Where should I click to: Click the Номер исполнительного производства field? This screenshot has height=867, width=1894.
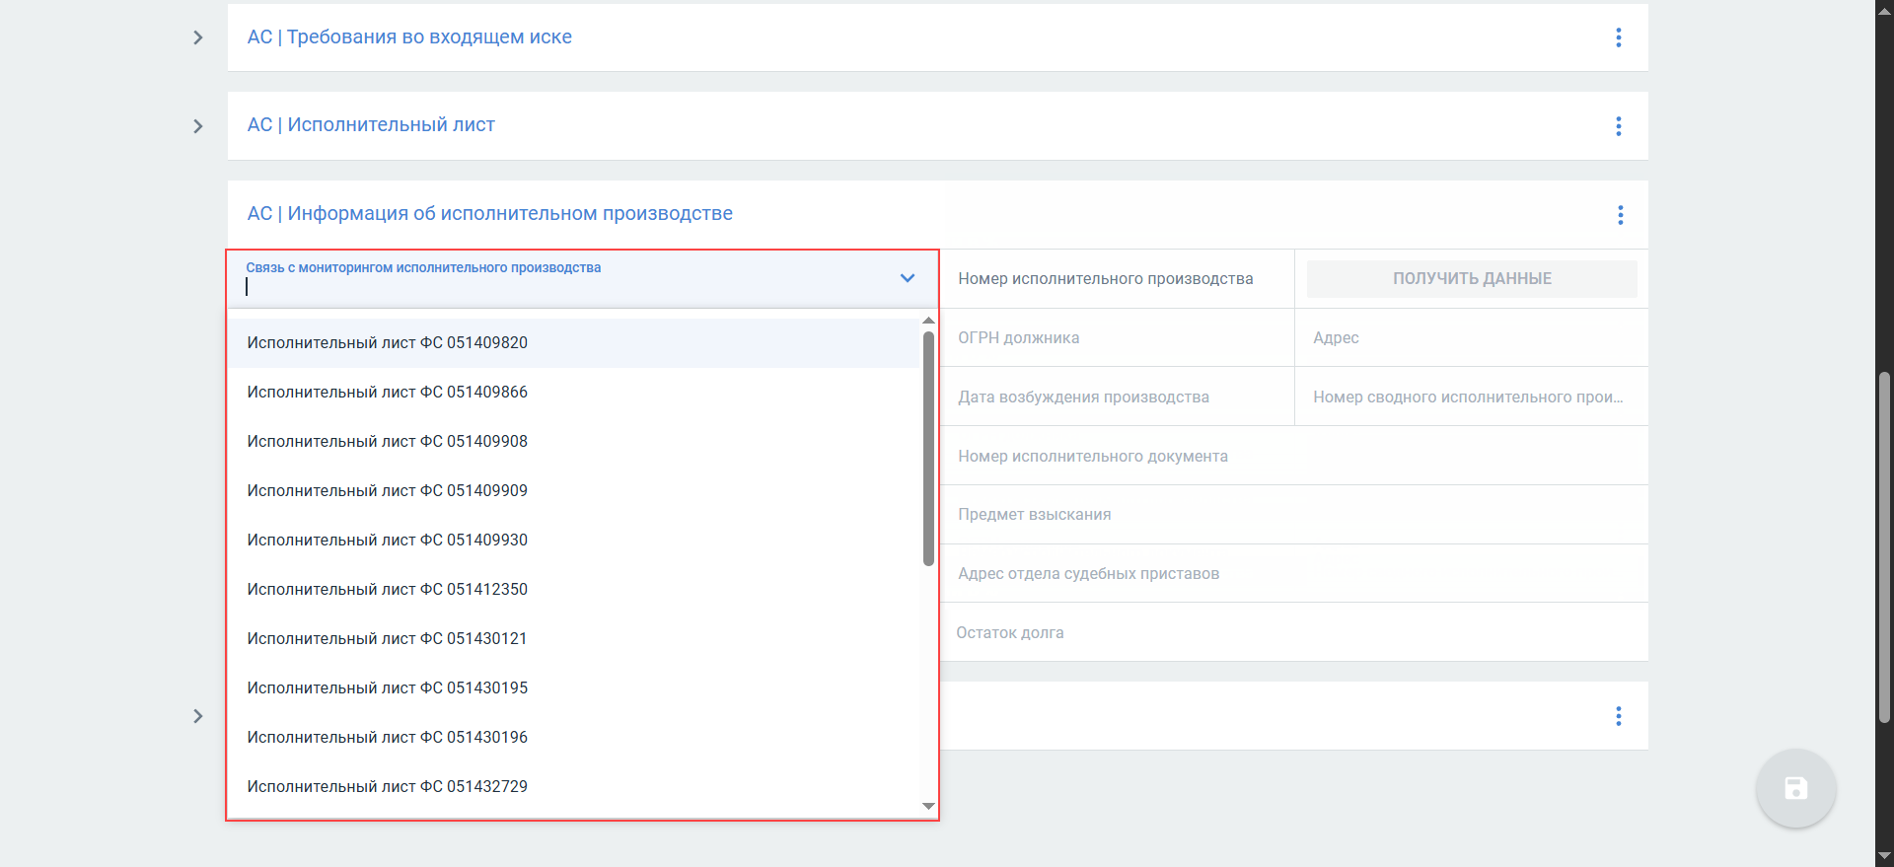pos(1115,279)
